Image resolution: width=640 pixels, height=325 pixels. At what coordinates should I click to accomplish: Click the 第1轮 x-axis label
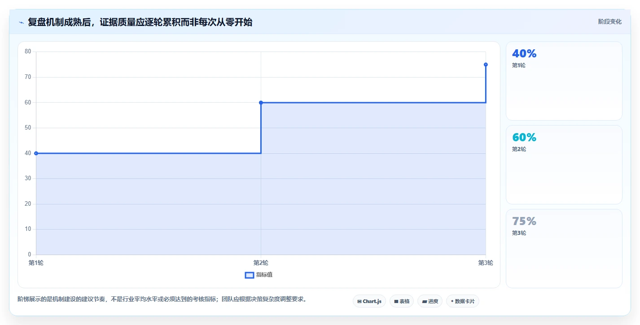(x=36, y=263)
